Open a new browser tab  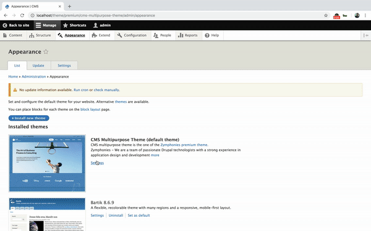[69, 6]
